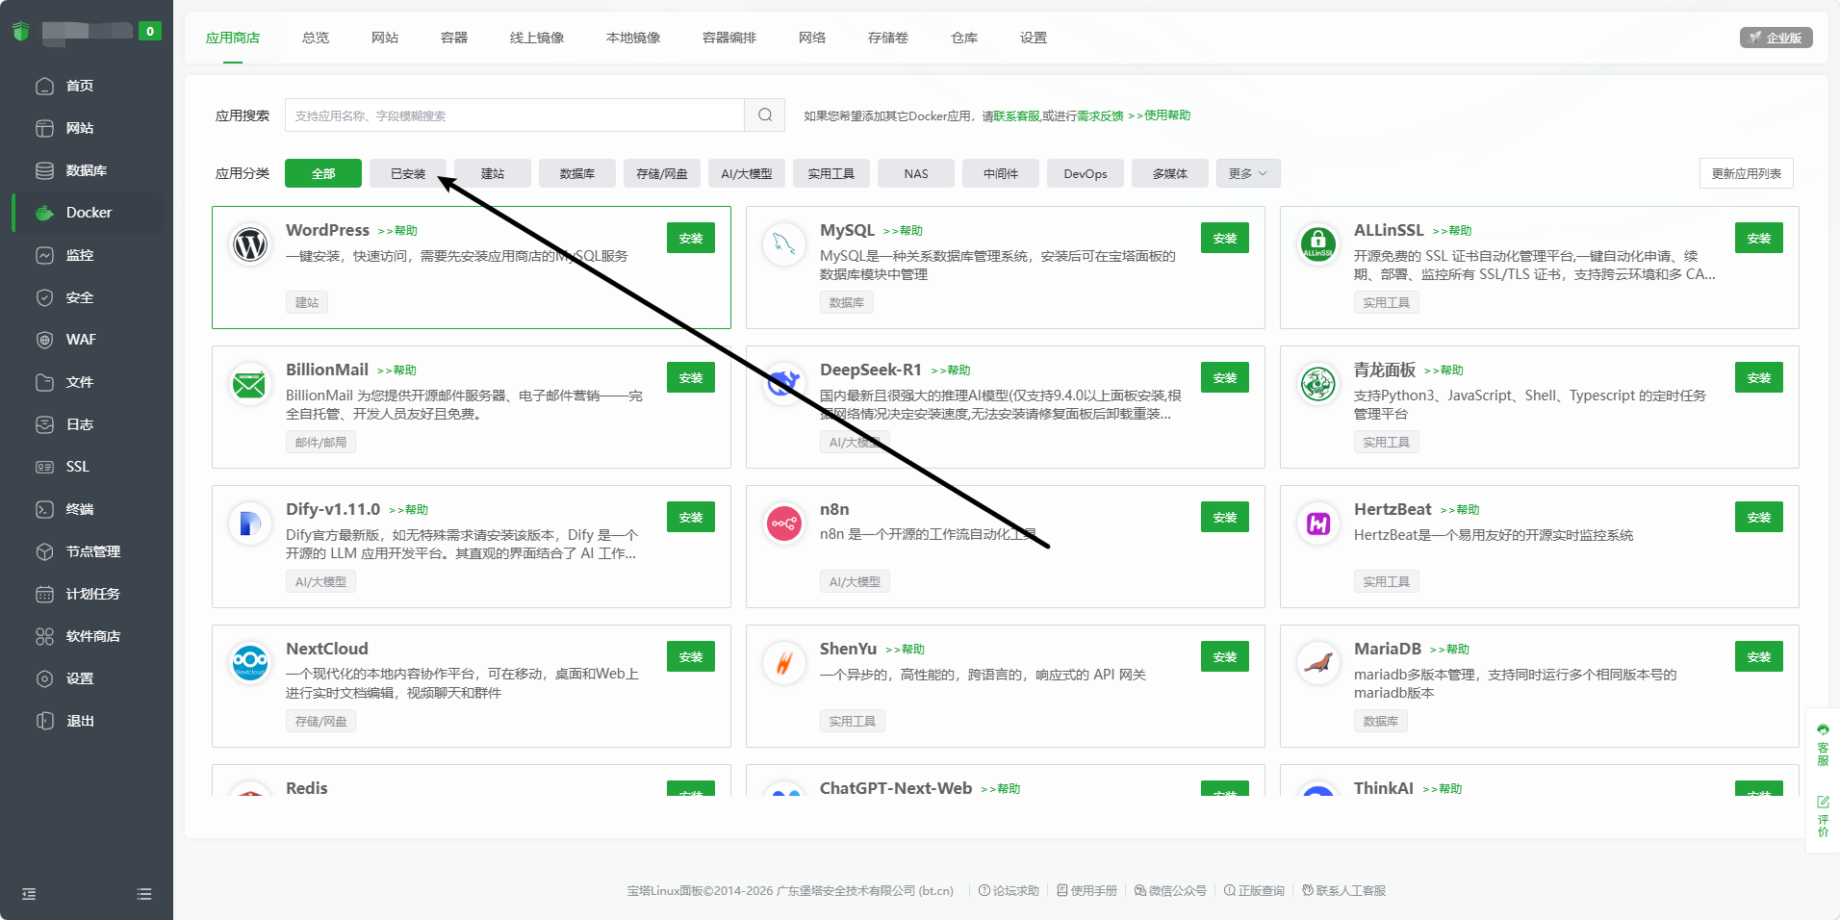Filter apps by NAS category
Viewport: 1840px width, 920px height.
coord(916,173)
